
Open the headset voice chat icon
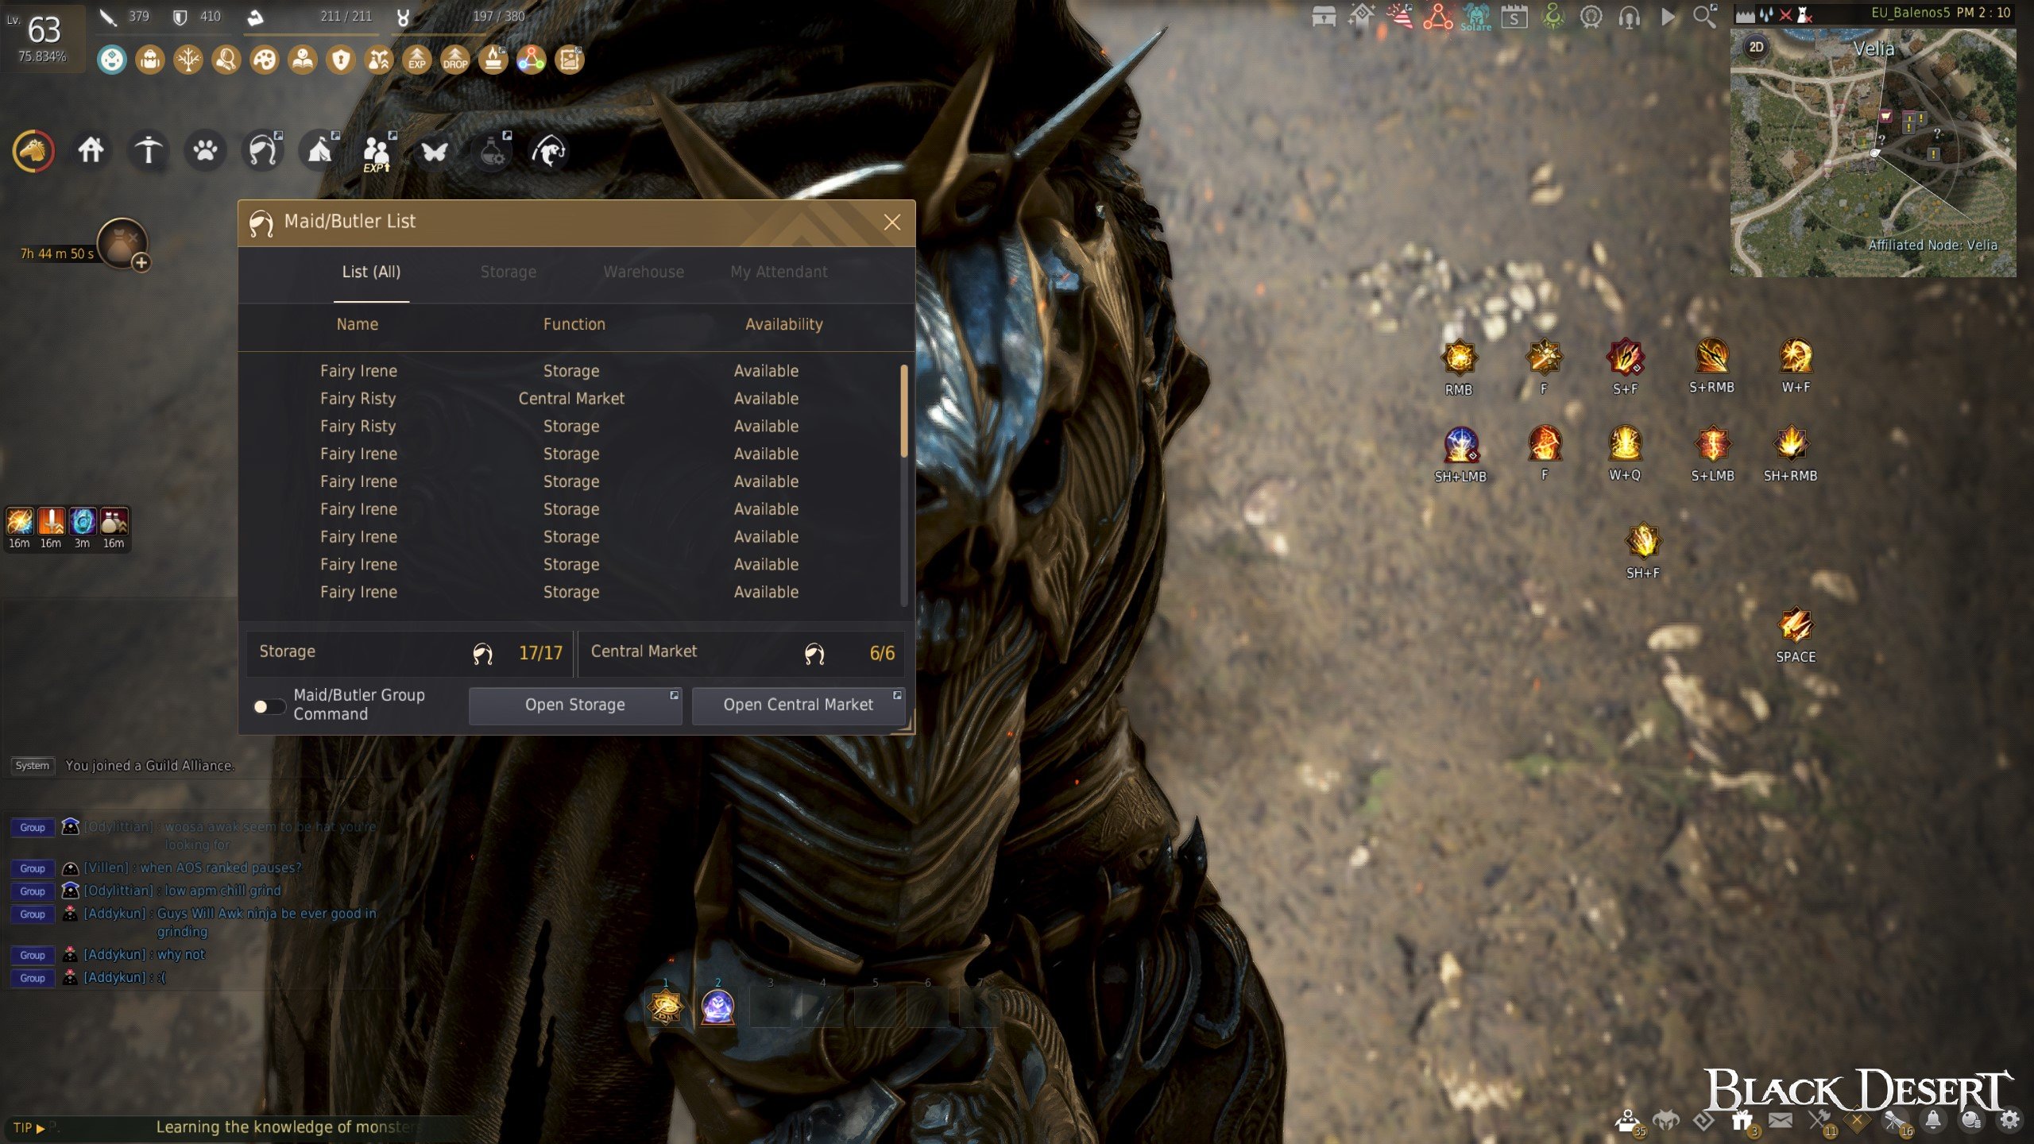(x=1629, y=17)
